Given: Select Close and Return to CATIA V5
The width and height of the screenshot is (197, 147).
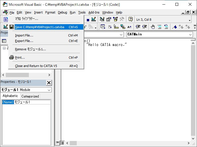Looking at the screenshot, I should 36,66.
